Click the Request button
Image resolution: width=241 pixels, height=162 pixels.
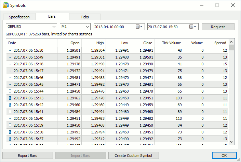tap(218, 27)
